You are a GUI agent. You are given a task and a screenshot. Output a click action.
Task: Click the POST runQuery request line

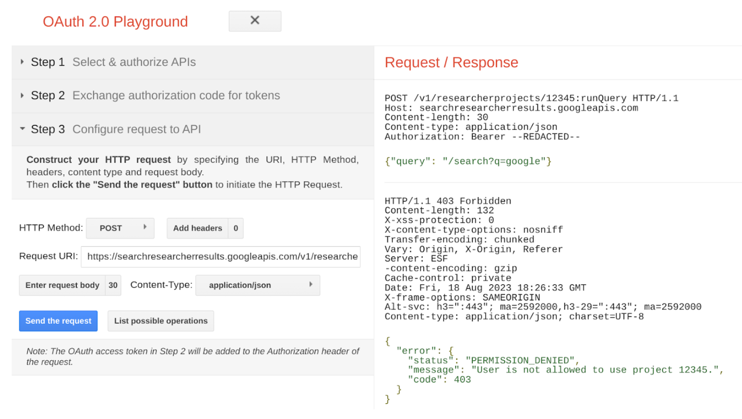click(531, 98)
